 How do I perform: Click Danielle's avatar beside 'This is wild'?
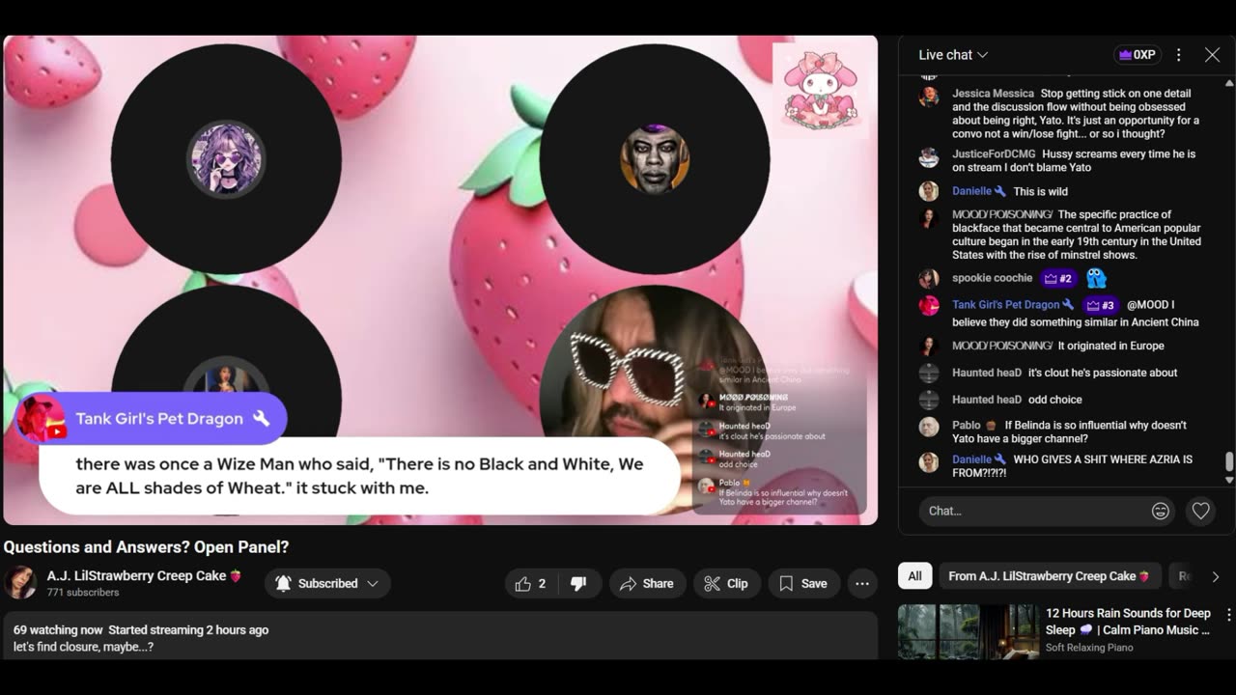click(x=929, y=191)
